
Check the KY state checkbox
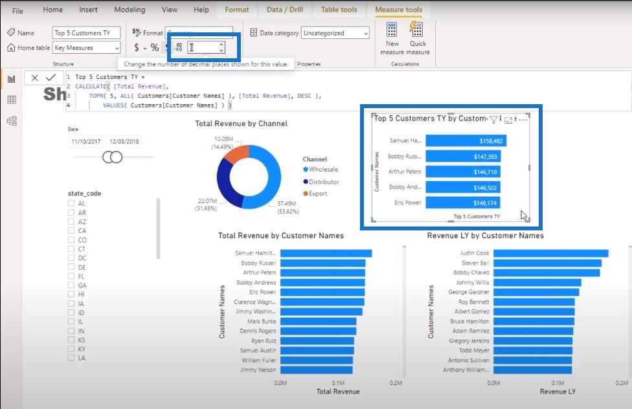71,349
